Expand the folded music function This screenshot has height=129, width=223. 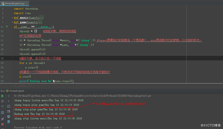click(x=12, y=18)
